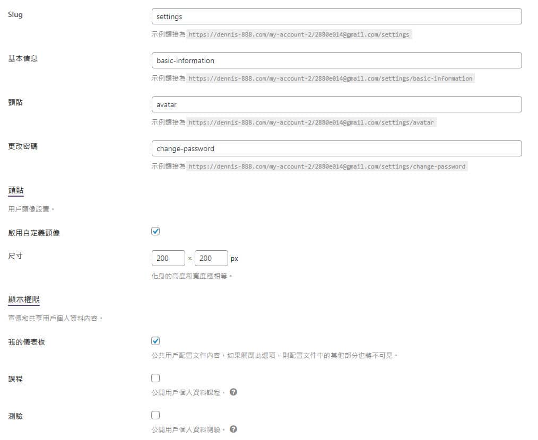Click the example URL ending in /settings/basic-information
Image resolution: width=538 pixels, height=440 pixels.
coord(331,78)
